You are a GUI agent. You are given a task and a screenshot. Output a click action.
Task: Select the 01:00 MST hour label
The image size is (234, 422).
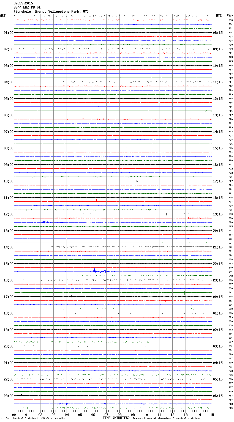click(9, 33)
